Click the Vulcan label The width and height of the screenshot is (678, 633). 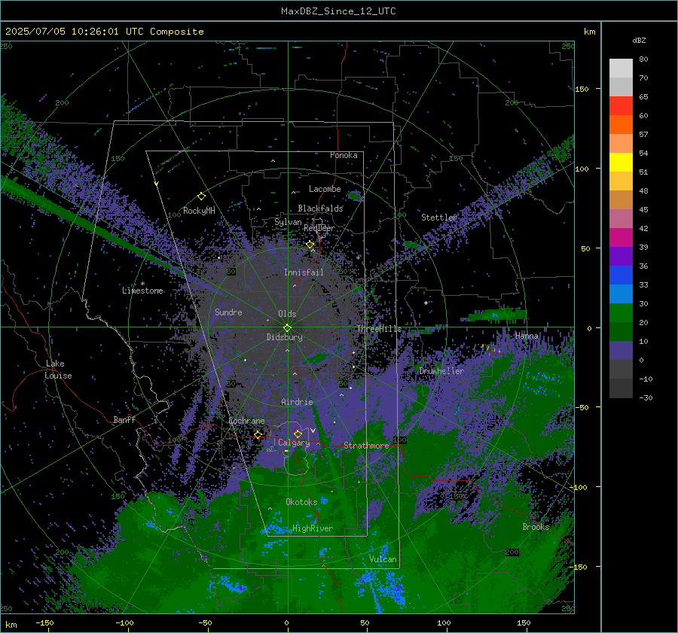tap(383, 559)
